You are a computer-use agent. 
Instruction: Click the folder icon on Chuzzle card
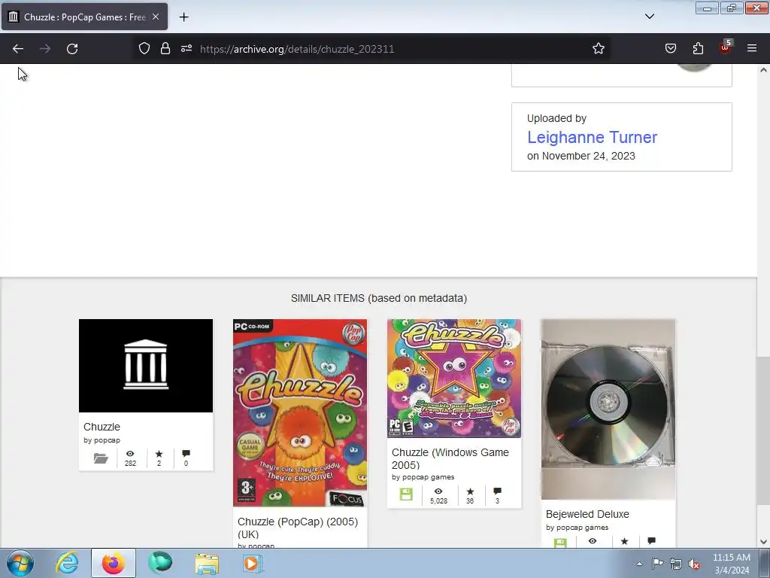click(101, 458)
